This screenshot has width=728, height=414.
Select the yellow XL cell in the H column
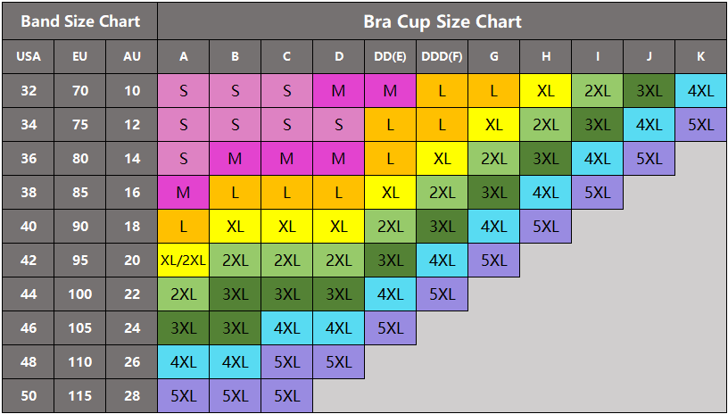tap(545, 91)
